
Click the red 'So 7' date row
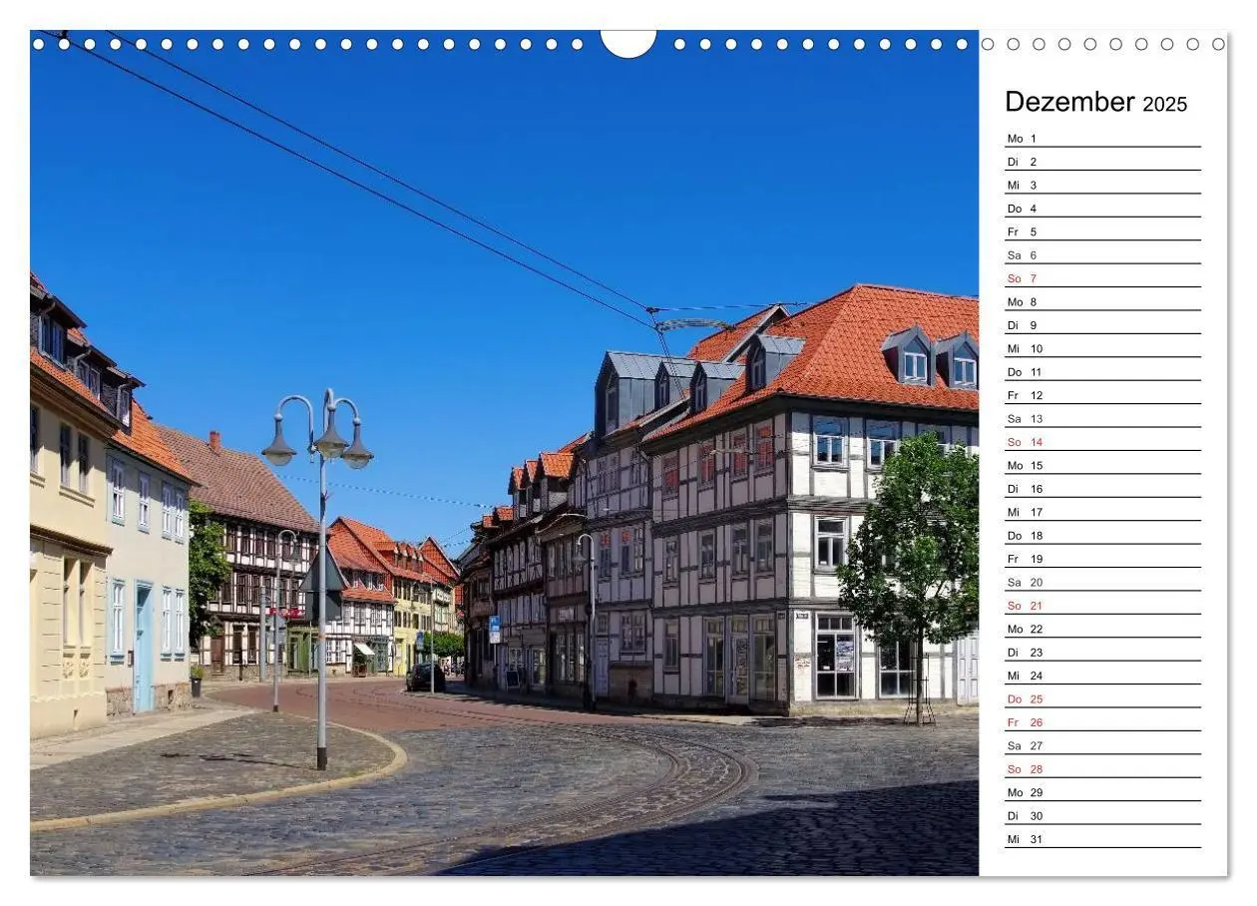click(1102, 278)
